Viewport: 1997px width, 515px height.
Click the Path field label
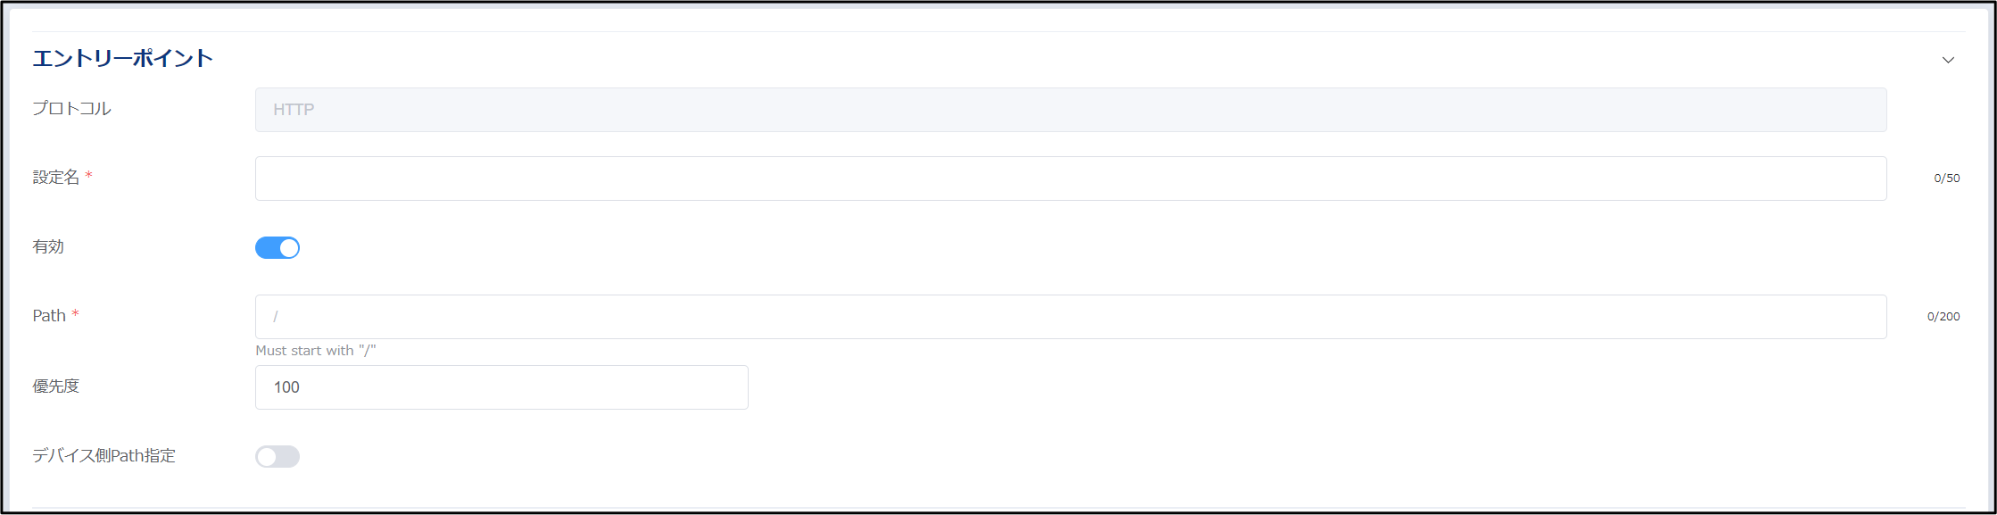point(49,316)
